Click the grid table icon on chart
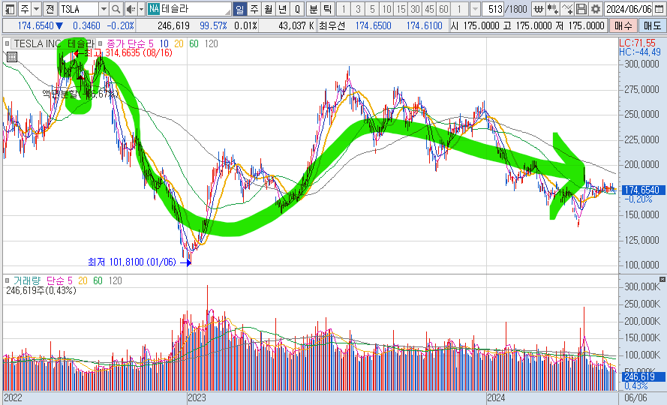Screen dimensions: 667x405 pos(12,56)
